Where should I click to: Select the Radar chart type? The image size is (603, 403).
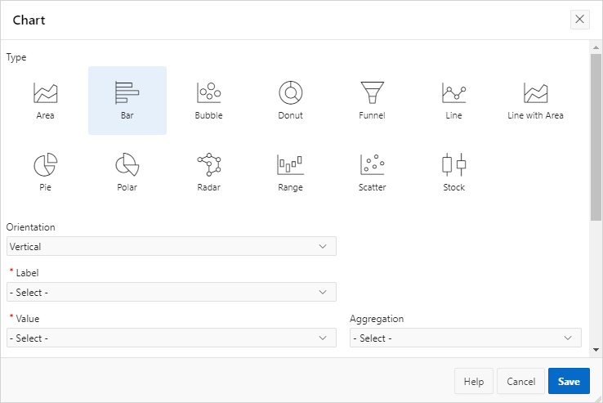pyautogui.click(x=209, y=172)
